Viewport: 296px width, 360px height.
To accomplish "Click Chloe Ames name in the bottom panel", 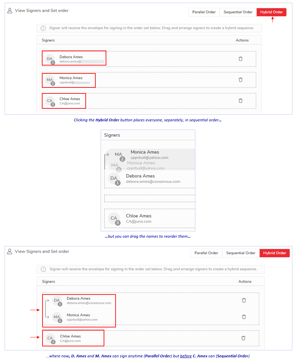I will click(x=70, y=336).
